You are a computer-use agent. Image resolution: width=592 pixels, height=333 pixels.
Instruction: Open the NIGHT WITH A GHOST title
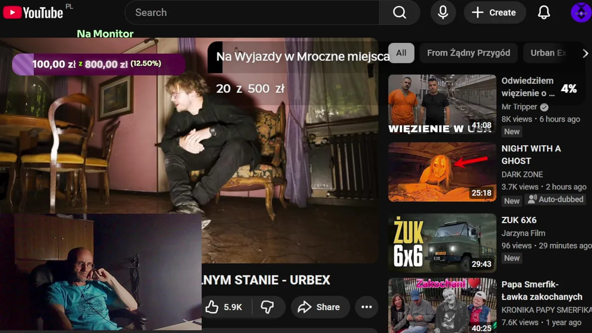point(531,154)
